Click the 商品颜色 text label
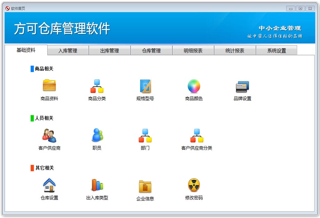The height and width of the screenshot is (218, 320). click(x=194, y=99)
